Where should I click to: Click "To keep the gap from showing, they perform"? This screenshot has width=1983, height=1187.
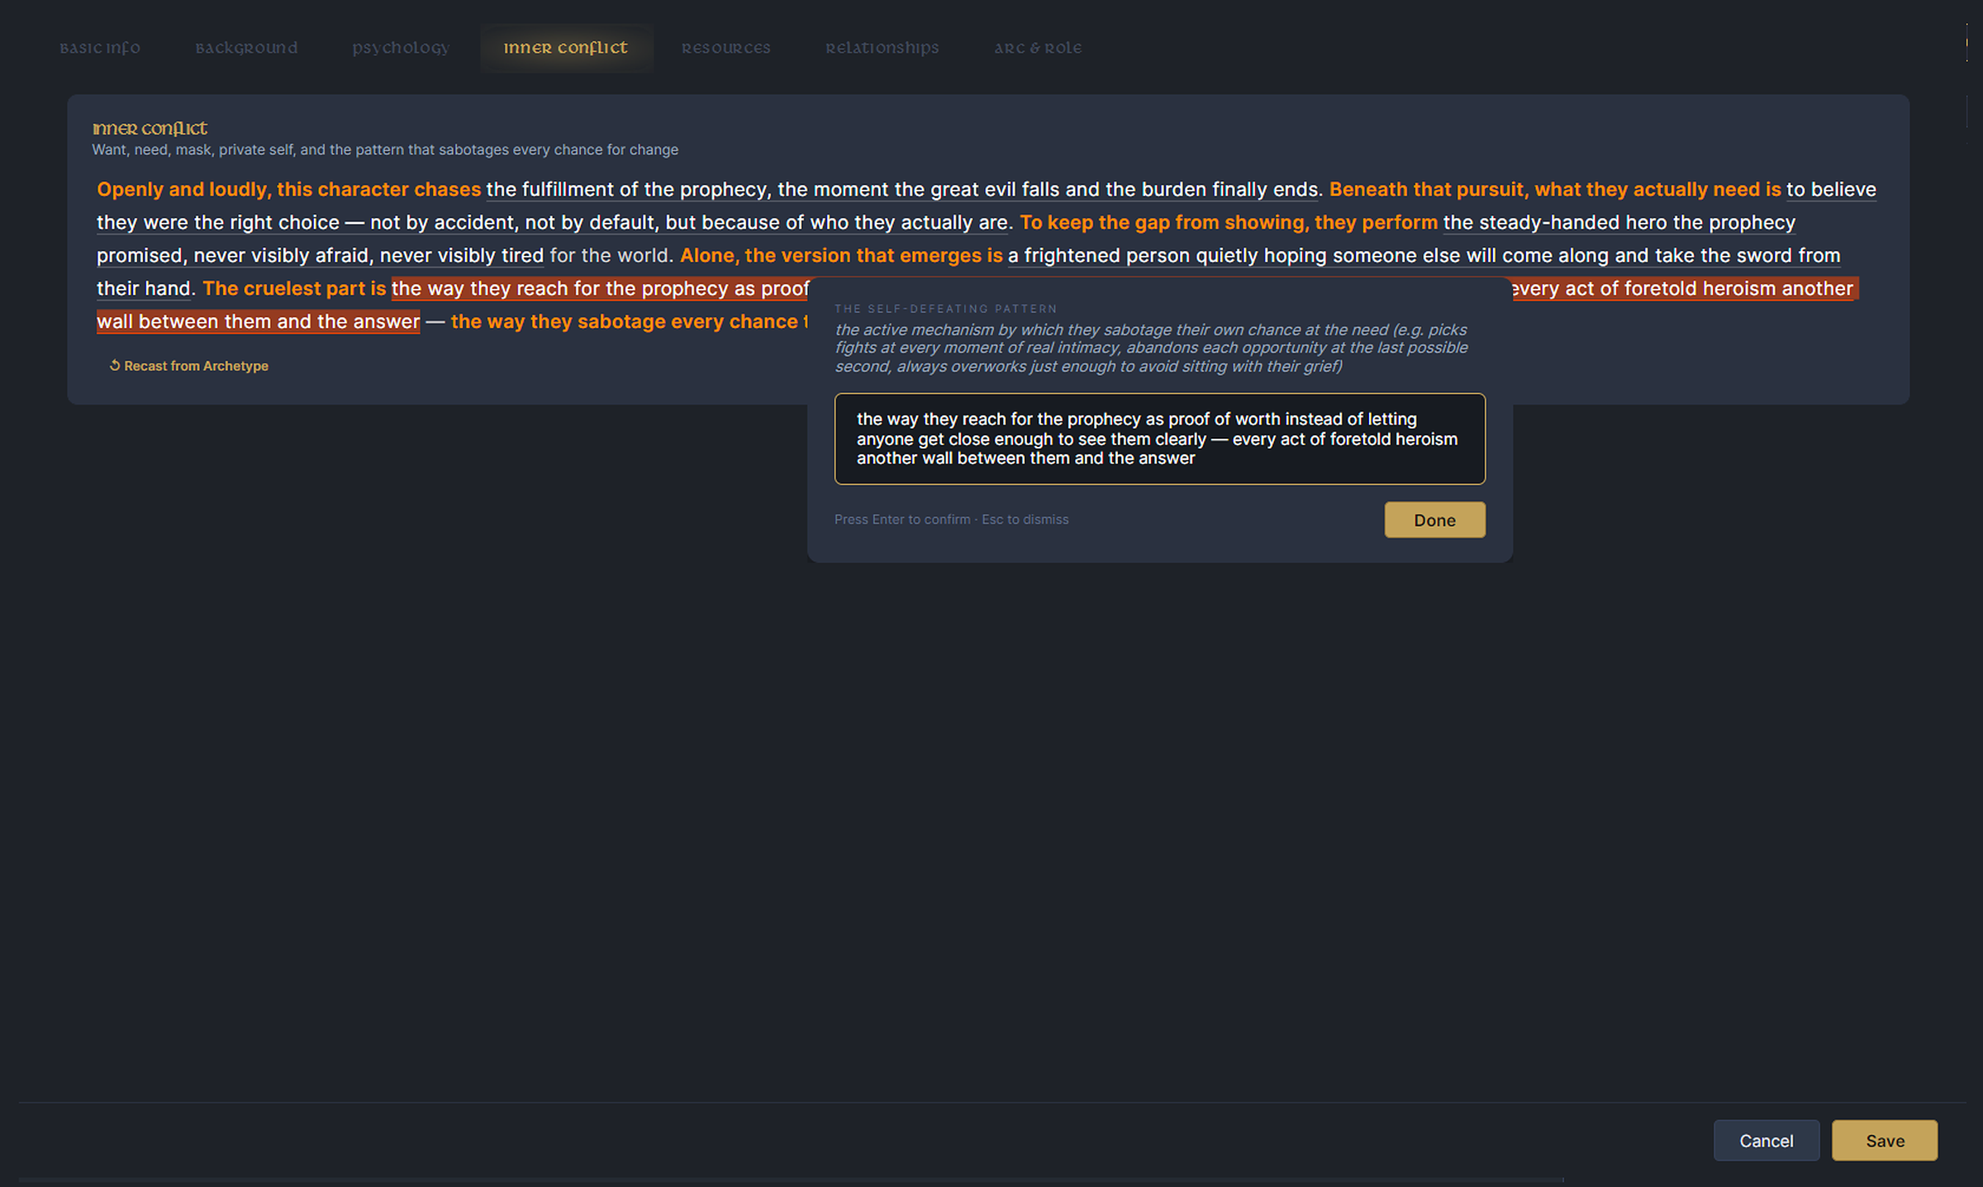click(1228, 222)
